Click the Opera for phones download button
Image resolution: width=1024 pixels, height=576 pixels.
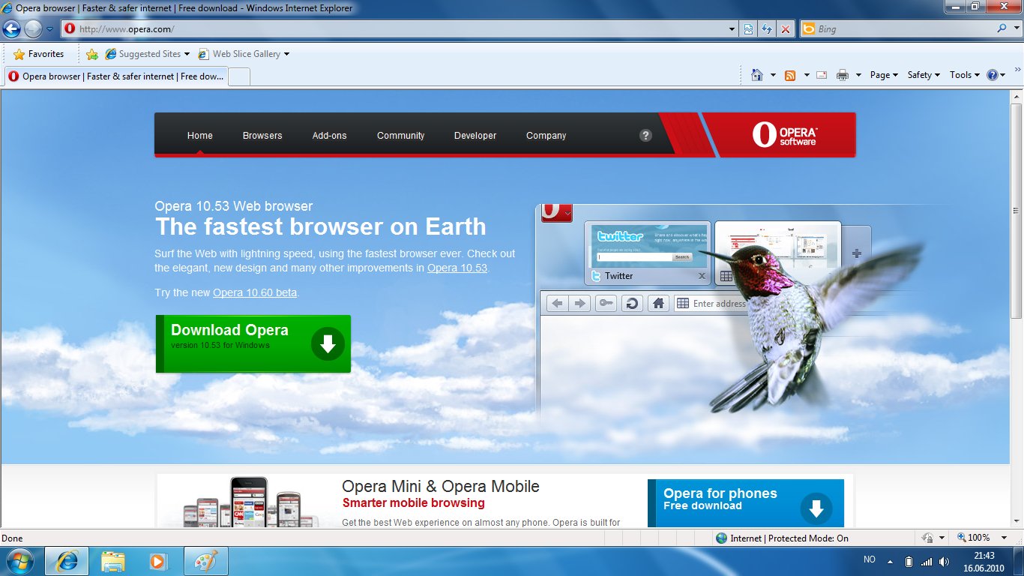tap(746, 503)
